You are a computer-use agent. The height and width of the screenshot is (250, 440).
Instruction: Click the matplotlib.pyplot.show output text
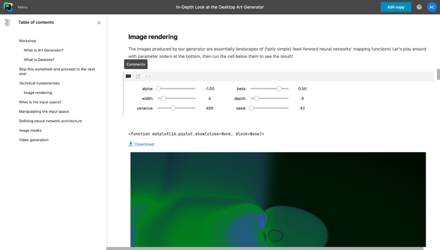tap(196, 134)
